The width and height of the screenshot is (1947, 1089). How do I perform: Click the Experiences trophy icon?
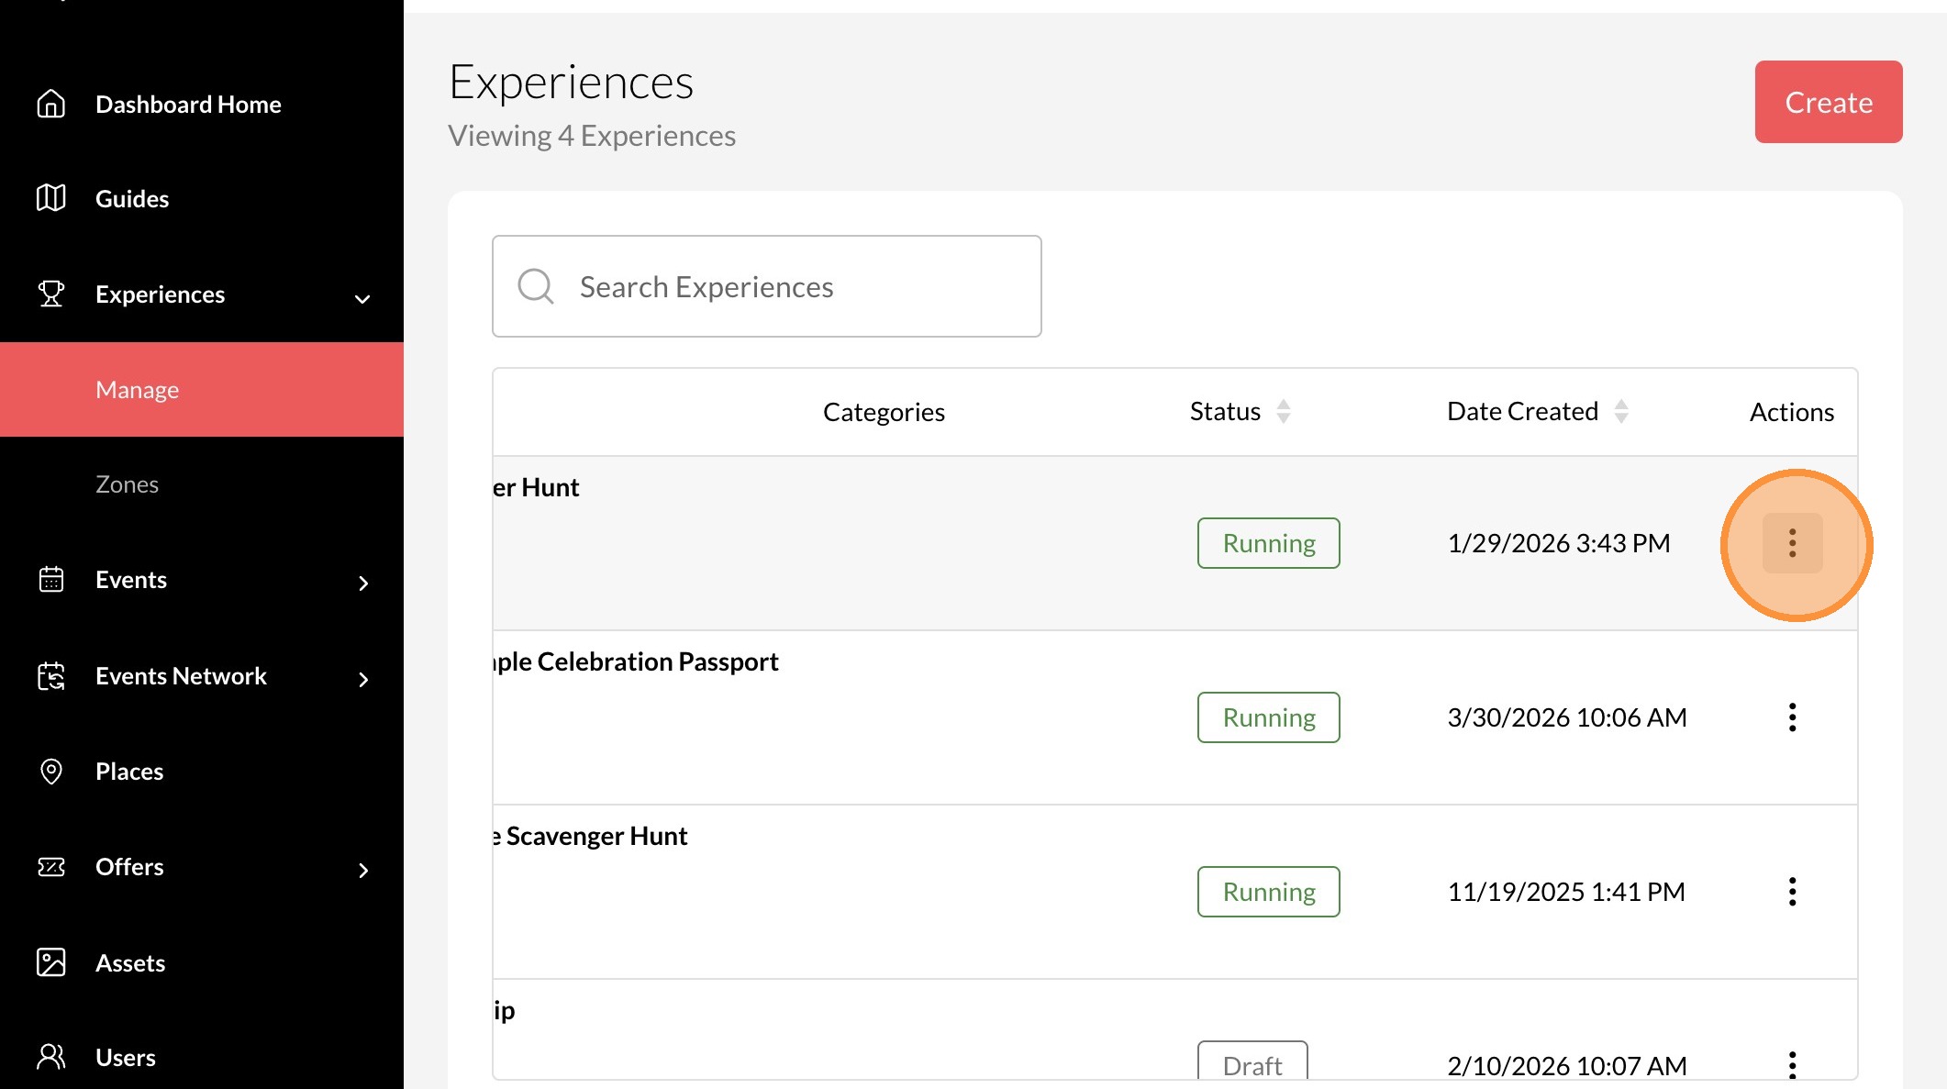[x=51, y=294]
